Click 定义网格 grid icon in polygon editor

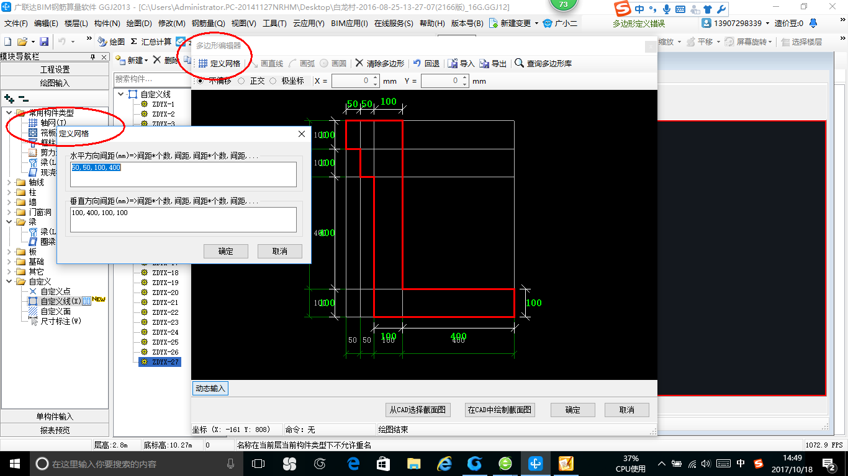(x=203, y=63)
